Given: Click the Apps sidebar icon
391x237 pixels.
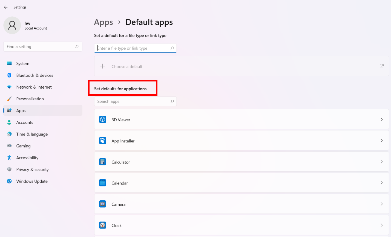Looking at the screenshot, I should [9, 110].
